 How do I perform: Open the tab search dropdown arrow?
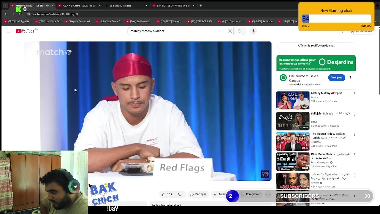[5, 6]
